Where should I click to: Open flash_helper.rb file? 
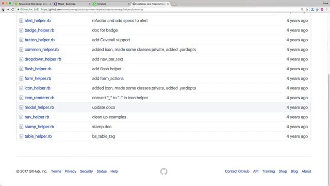pos(38,69)
